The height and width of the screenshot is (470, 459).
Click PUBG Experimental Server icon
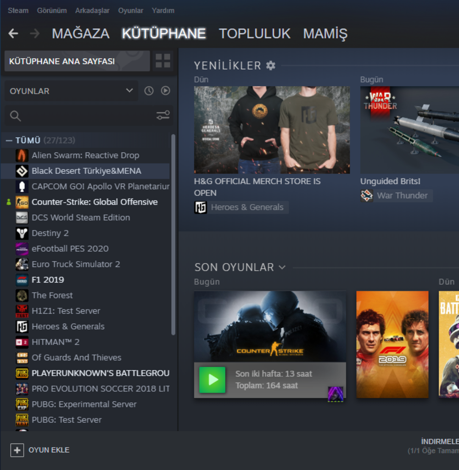click(22, 404)
